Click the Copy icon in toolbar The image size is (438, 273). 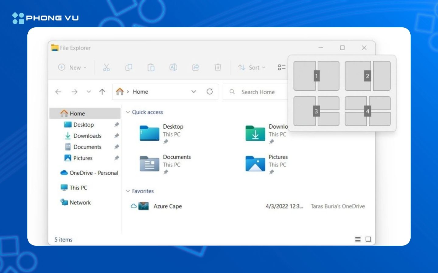(129, 67)
